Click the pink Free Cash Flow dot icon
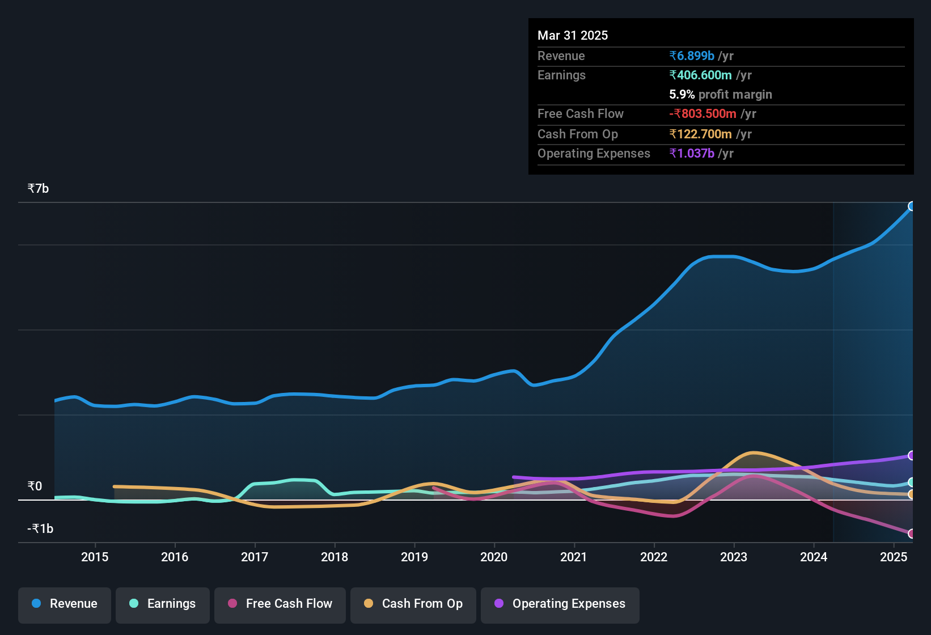 tap(231, 604)
